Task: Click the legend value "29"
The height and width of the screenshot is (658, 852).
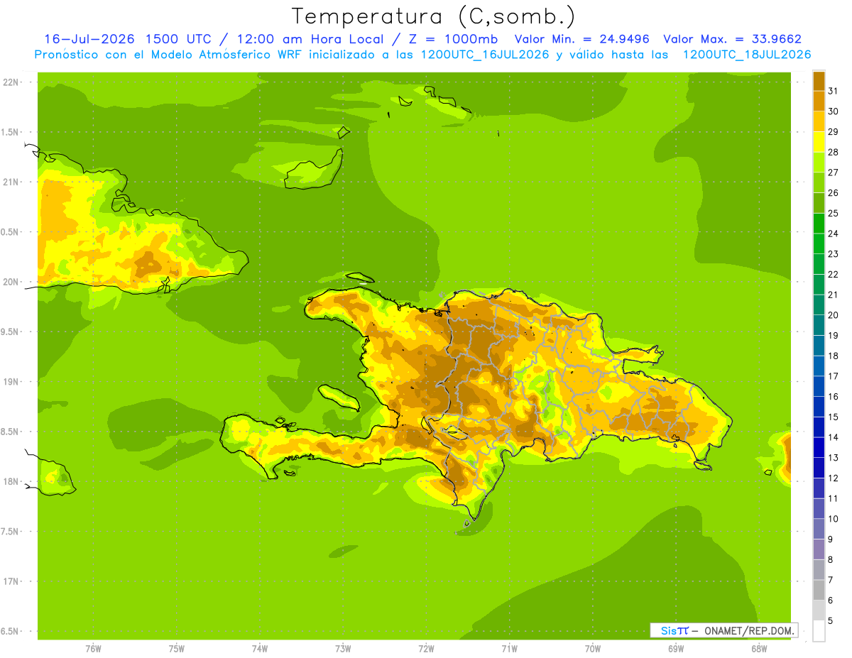Action: pos(833,131)
